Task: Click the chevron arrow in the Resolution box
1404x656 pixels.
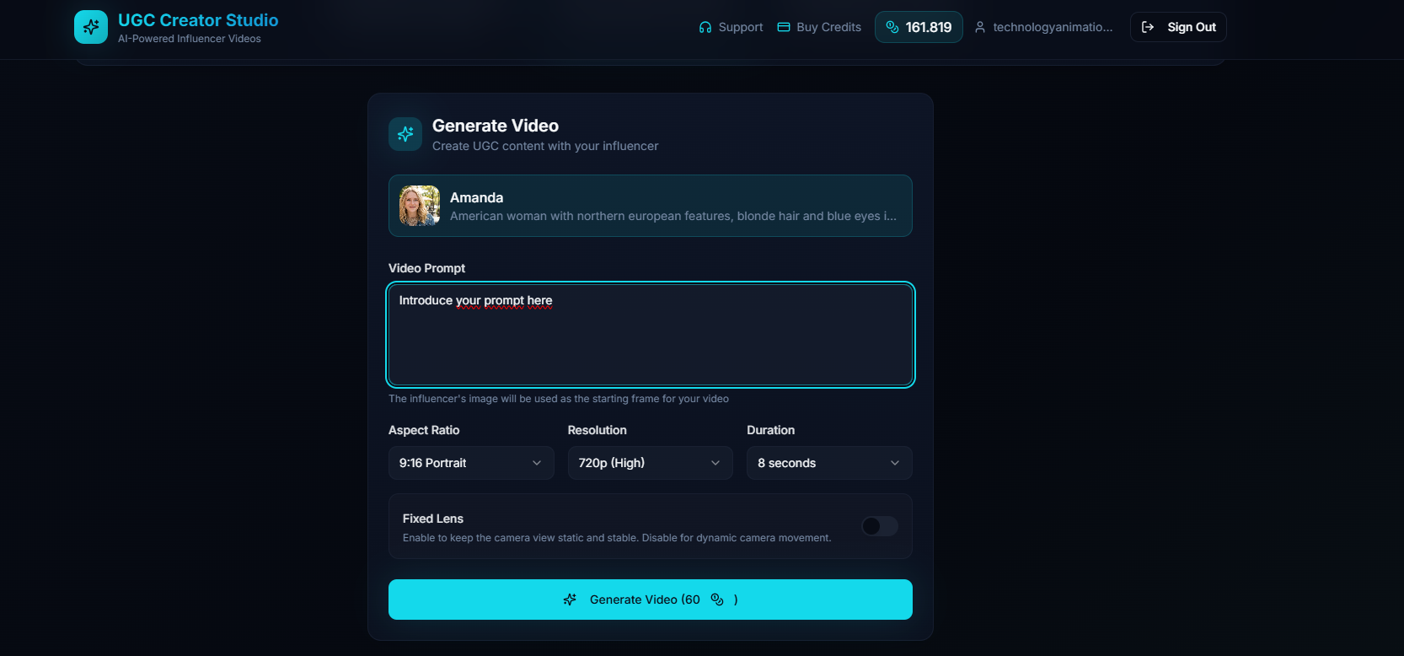Action: pos(715,463)
